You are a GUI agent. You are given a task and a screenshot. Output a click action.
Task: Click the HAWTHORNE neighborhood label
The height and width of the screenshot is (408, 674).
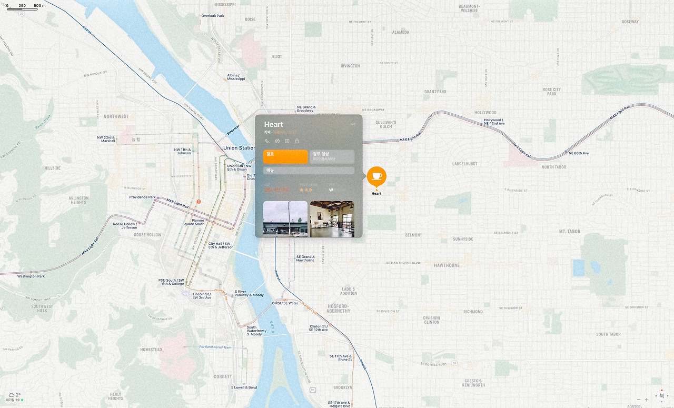447,265
